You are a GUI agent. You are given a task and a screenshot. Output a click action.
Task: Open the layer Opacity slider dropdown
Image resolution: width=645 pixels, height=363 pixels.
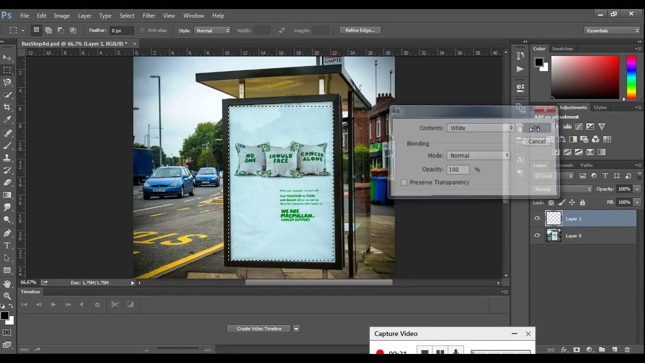637,189
